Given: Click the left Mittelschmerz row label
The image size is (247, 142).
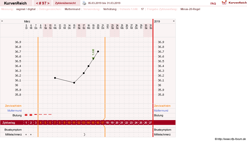Looking at the screenshot, I should click(x=13, y=134).
